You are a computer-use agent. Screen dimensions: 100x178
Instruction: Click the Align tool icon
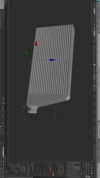(94, 70)
